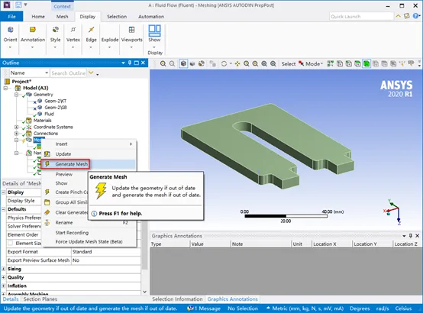Click the coordinate triad in viewport
Image resolution: width=423 pixels, height=313 pixels.
393,211
